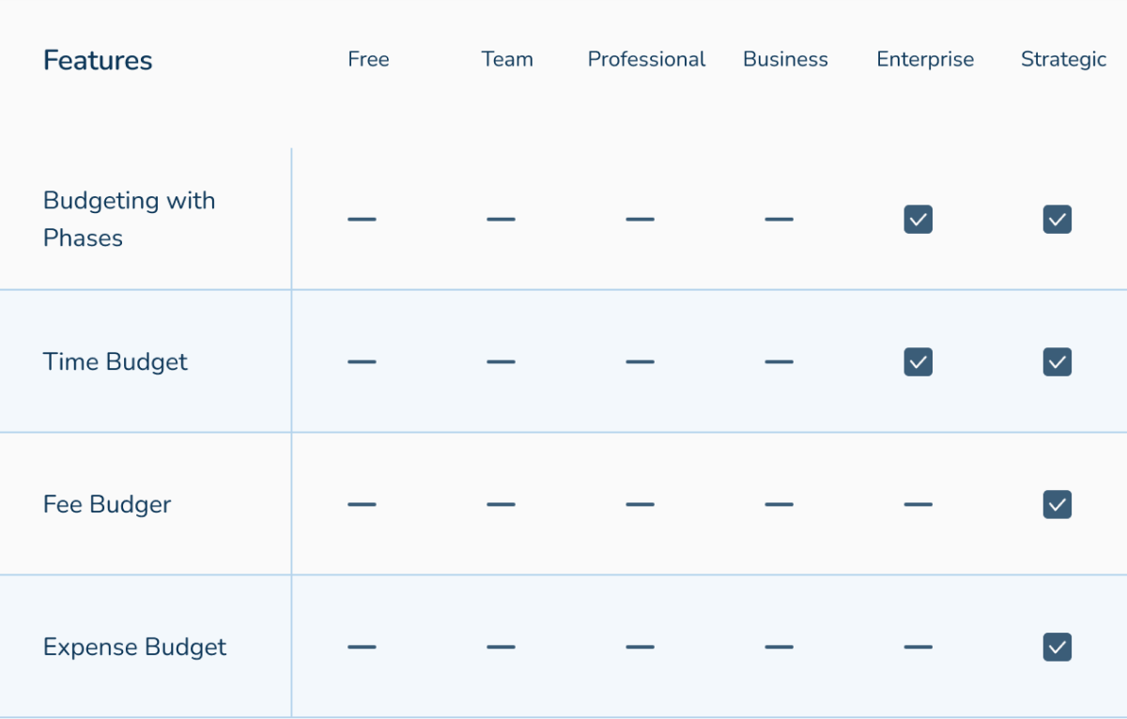Screen dimensions: 1127x719
Task: Click Enterprise checkmark for Budgeting with Phases
Action: (x=918, y=220)
